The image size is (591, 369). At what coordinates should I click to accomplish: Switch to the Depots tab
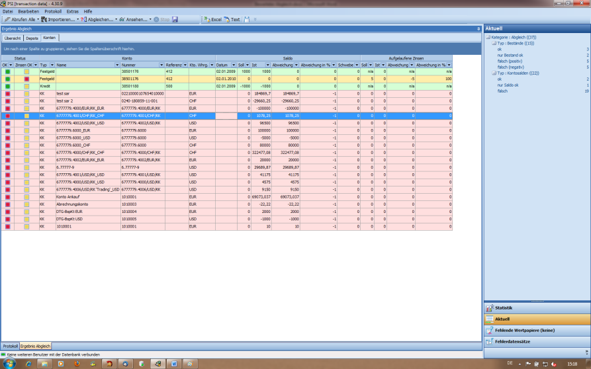tap(32, 38)
